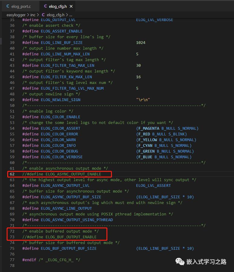Image resolution: width=234 pixels, height=272 pixels.
Task: Click the 'enable buffered output mode' comment
Action: click(61, 231)
